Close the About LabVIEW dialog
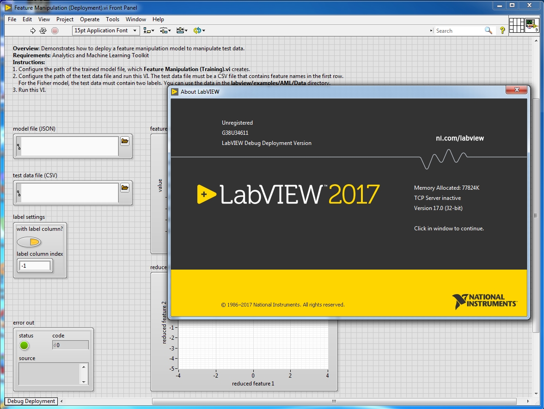544x409 pixels. (x=517, y=90)
